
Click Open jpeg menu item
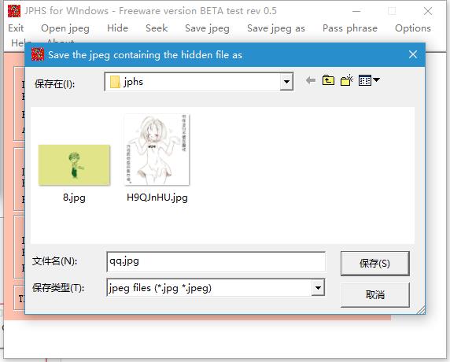point(65,28)
